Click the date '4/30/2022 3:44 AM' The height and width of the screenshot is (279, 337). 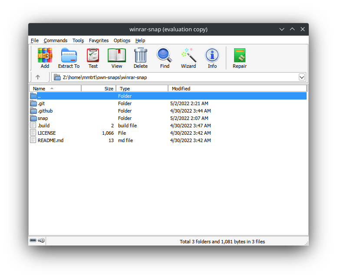click(190, 111)
